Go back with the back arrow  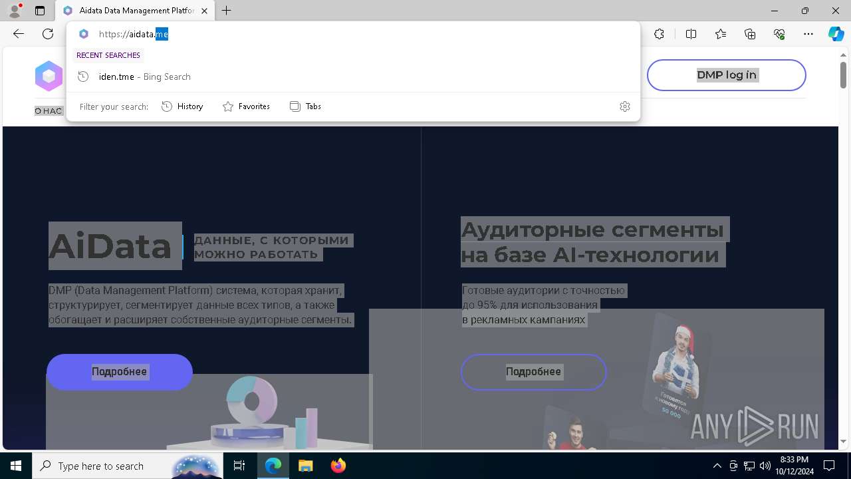(x=19, y=34)
